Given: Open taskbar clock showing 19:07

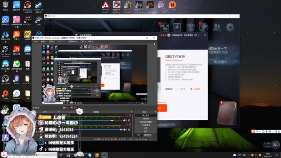Looking at the screenshot, I should pos(268,155).
